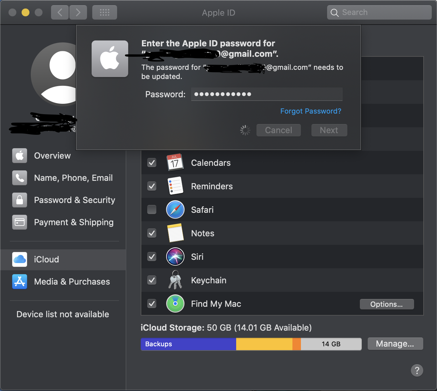Viewport: 437px width, 391px height.
Task: Click the Apple ID window title
Action: tap(218, 13)
